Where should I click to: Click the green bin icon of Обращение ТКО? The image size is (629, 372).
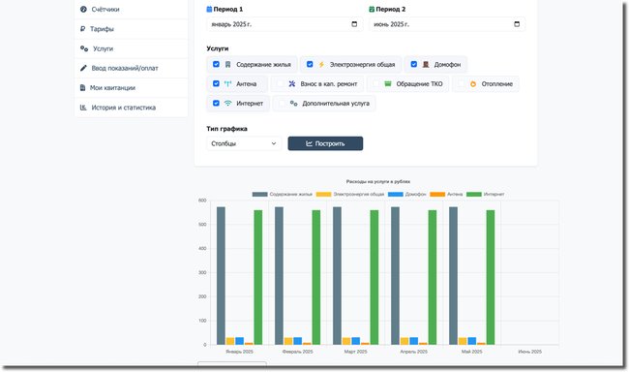388,83
